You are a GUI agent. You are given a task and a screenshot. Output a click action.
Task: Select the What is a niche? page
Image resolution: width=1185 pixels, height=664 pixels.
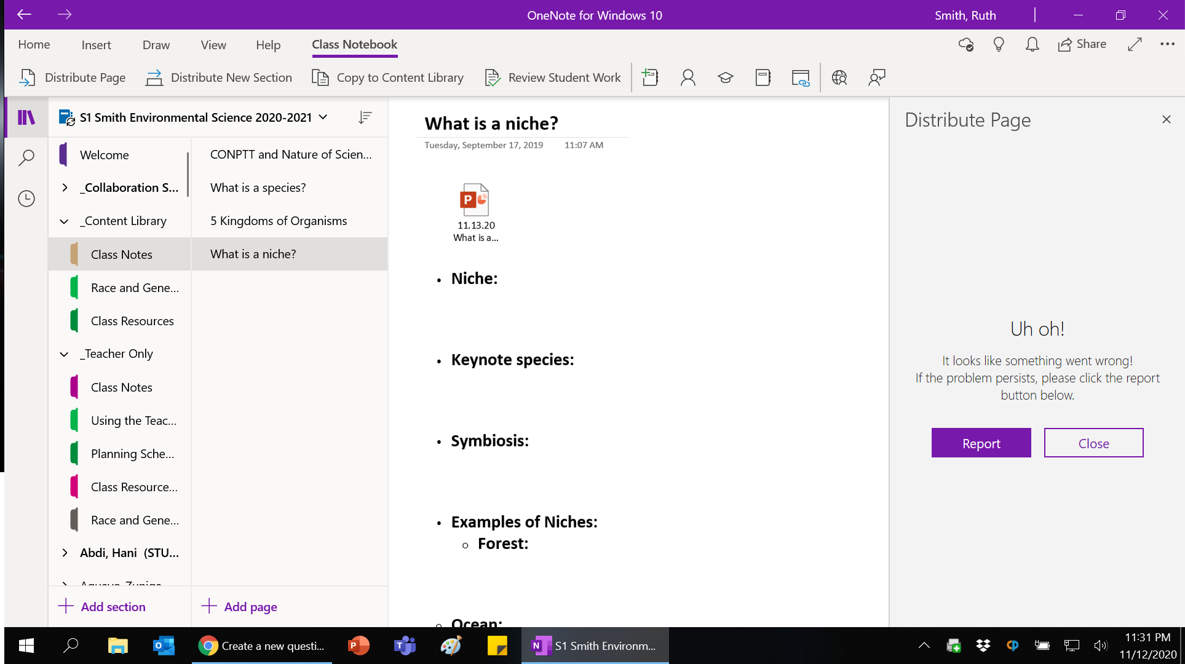(253, 253)
